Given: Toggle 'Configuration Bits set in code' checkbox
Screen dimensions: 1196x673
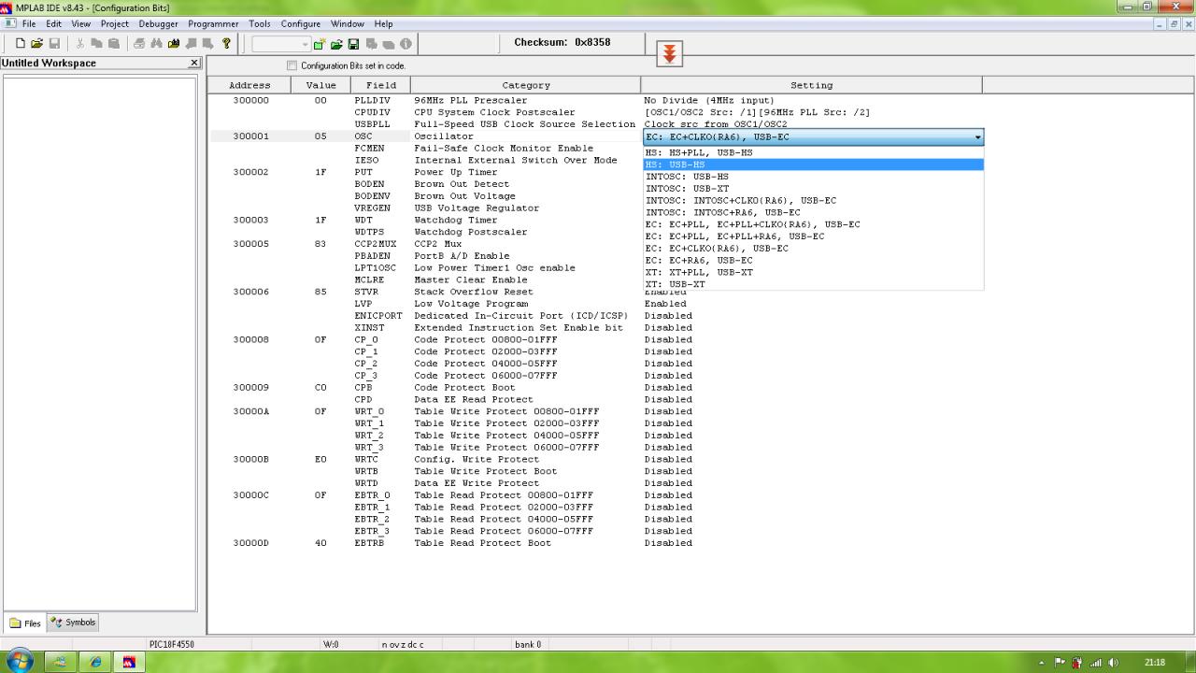Looking at the screenshot, I should (x=292, y=65).
